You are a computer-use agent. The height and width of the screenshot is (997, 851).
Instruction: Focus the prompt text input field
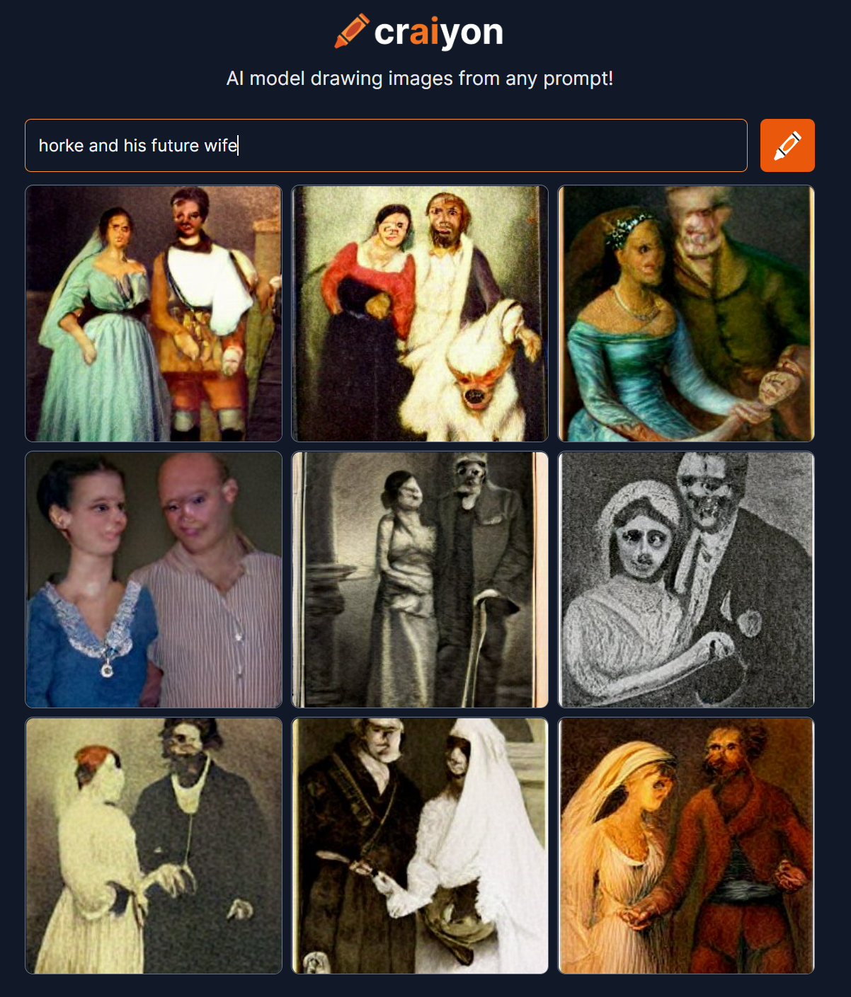tap(386, 145)
